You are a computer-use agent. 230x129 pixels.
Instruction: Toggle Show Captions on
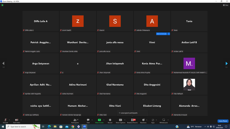(x=120, y=121)
